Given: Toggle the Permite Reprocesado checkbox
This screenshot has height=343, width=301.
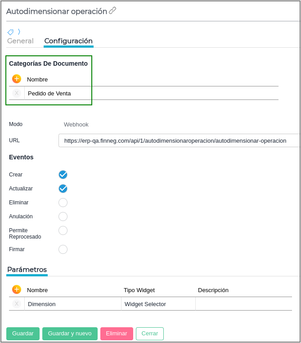Looking at the screenshot, I should click(x=63, y=230).
